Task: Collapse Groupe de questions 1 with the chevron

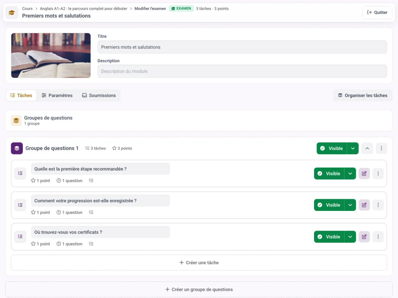Action: pos(367,148)
